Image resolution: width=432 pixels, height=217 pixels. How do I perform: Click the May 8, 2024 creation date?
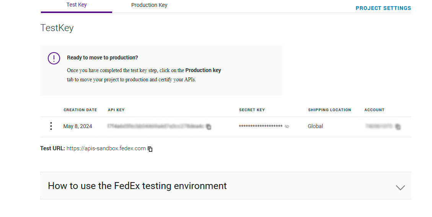click(78, 126)
